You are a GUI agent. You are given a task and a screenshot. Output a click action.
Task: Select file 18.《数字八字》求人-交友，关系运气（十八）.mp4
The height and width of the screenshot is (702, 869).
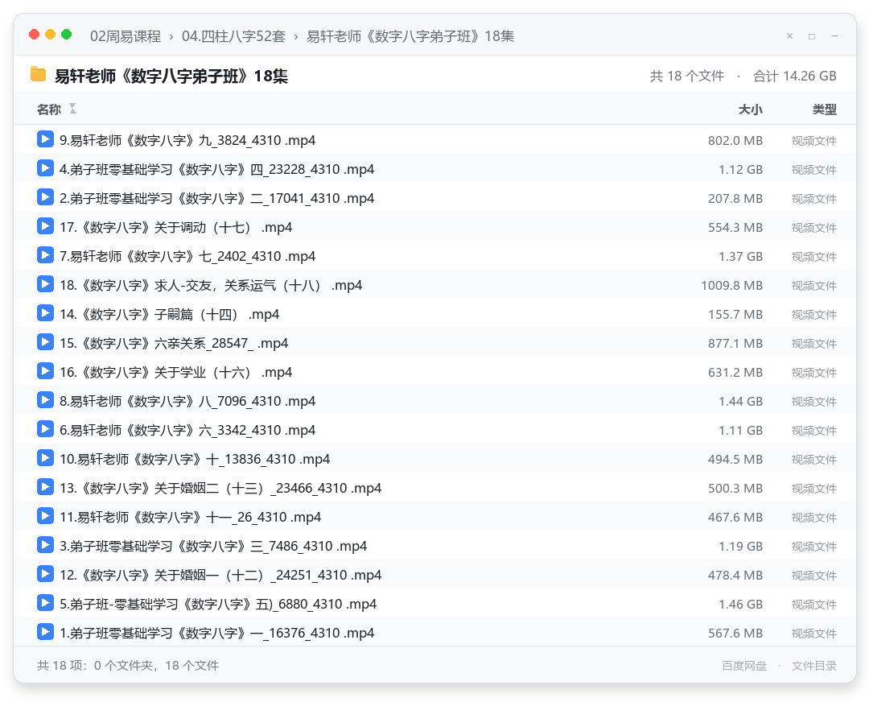coord(434,285)
